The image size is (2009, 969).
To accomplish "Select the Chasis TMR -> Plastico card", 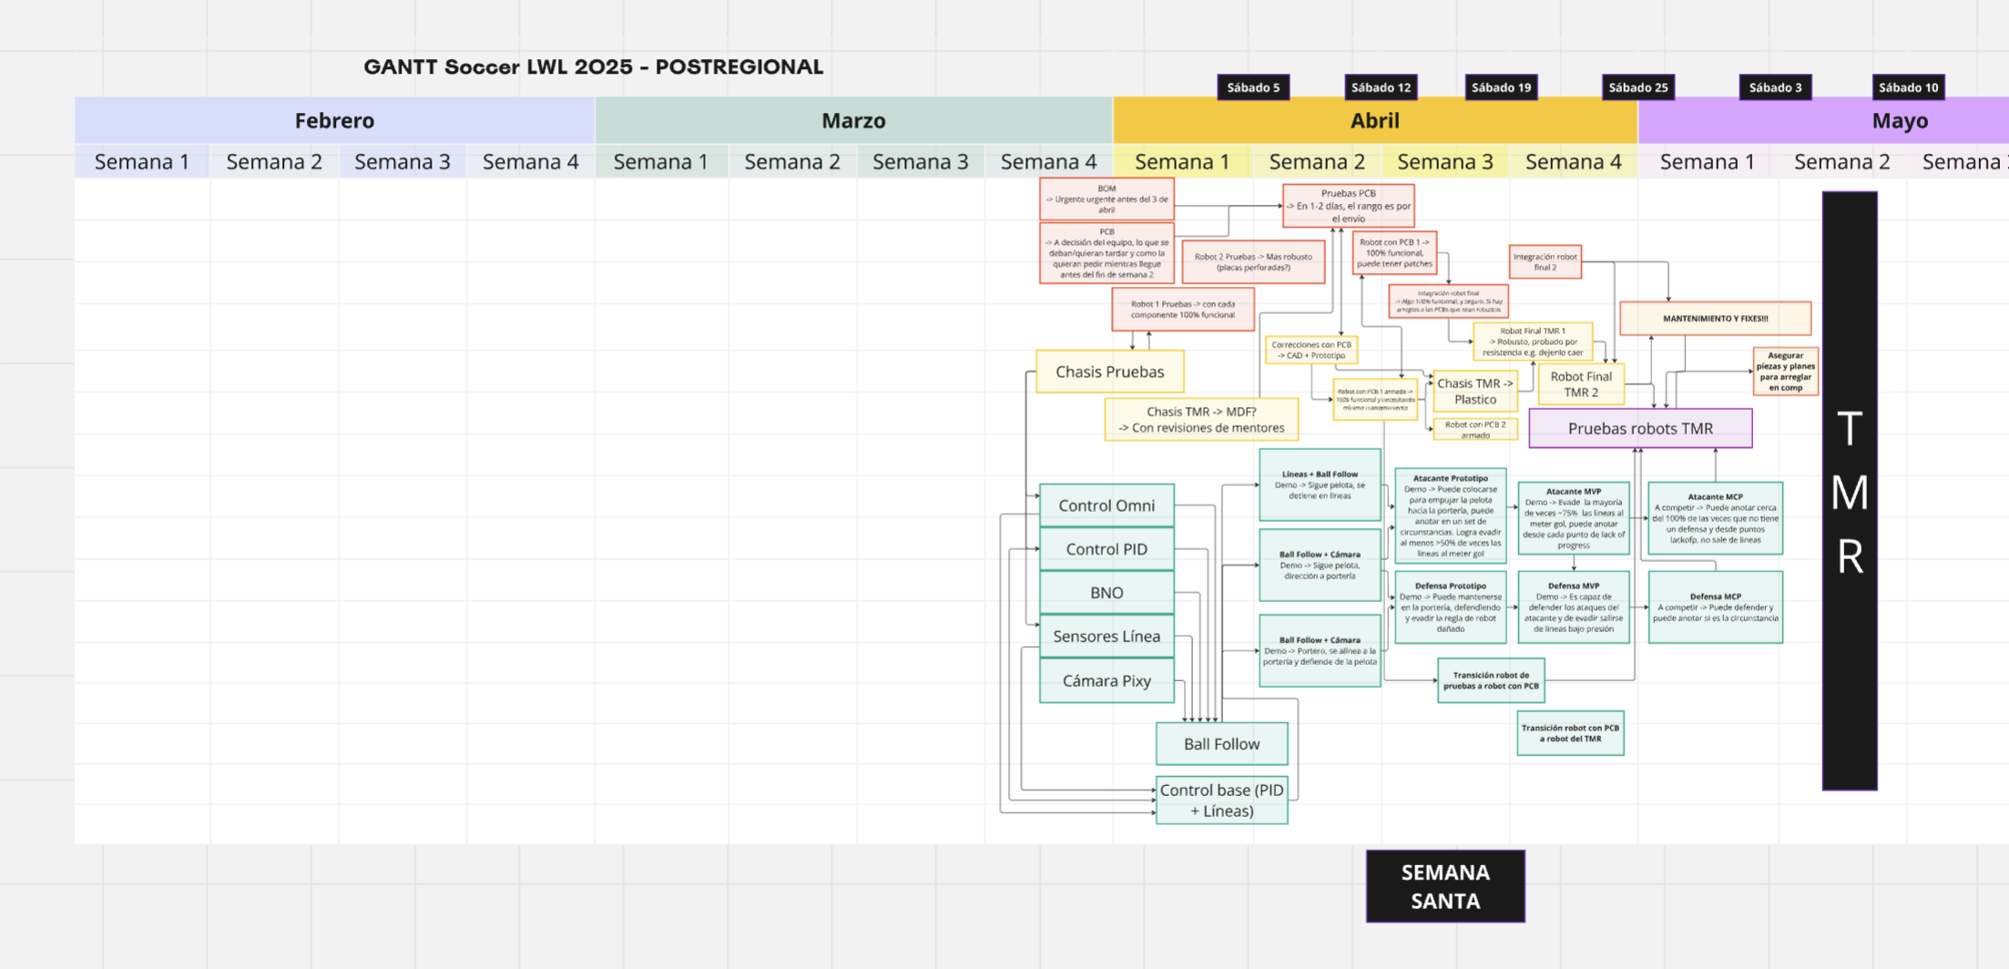I will click(1474, 392).
